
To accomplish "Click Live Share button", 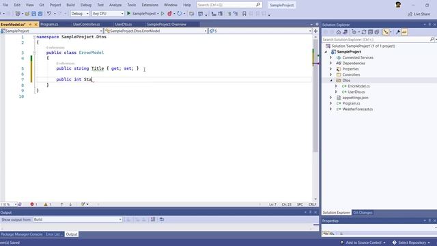I will pyautogui.click(x=419, y=14).
